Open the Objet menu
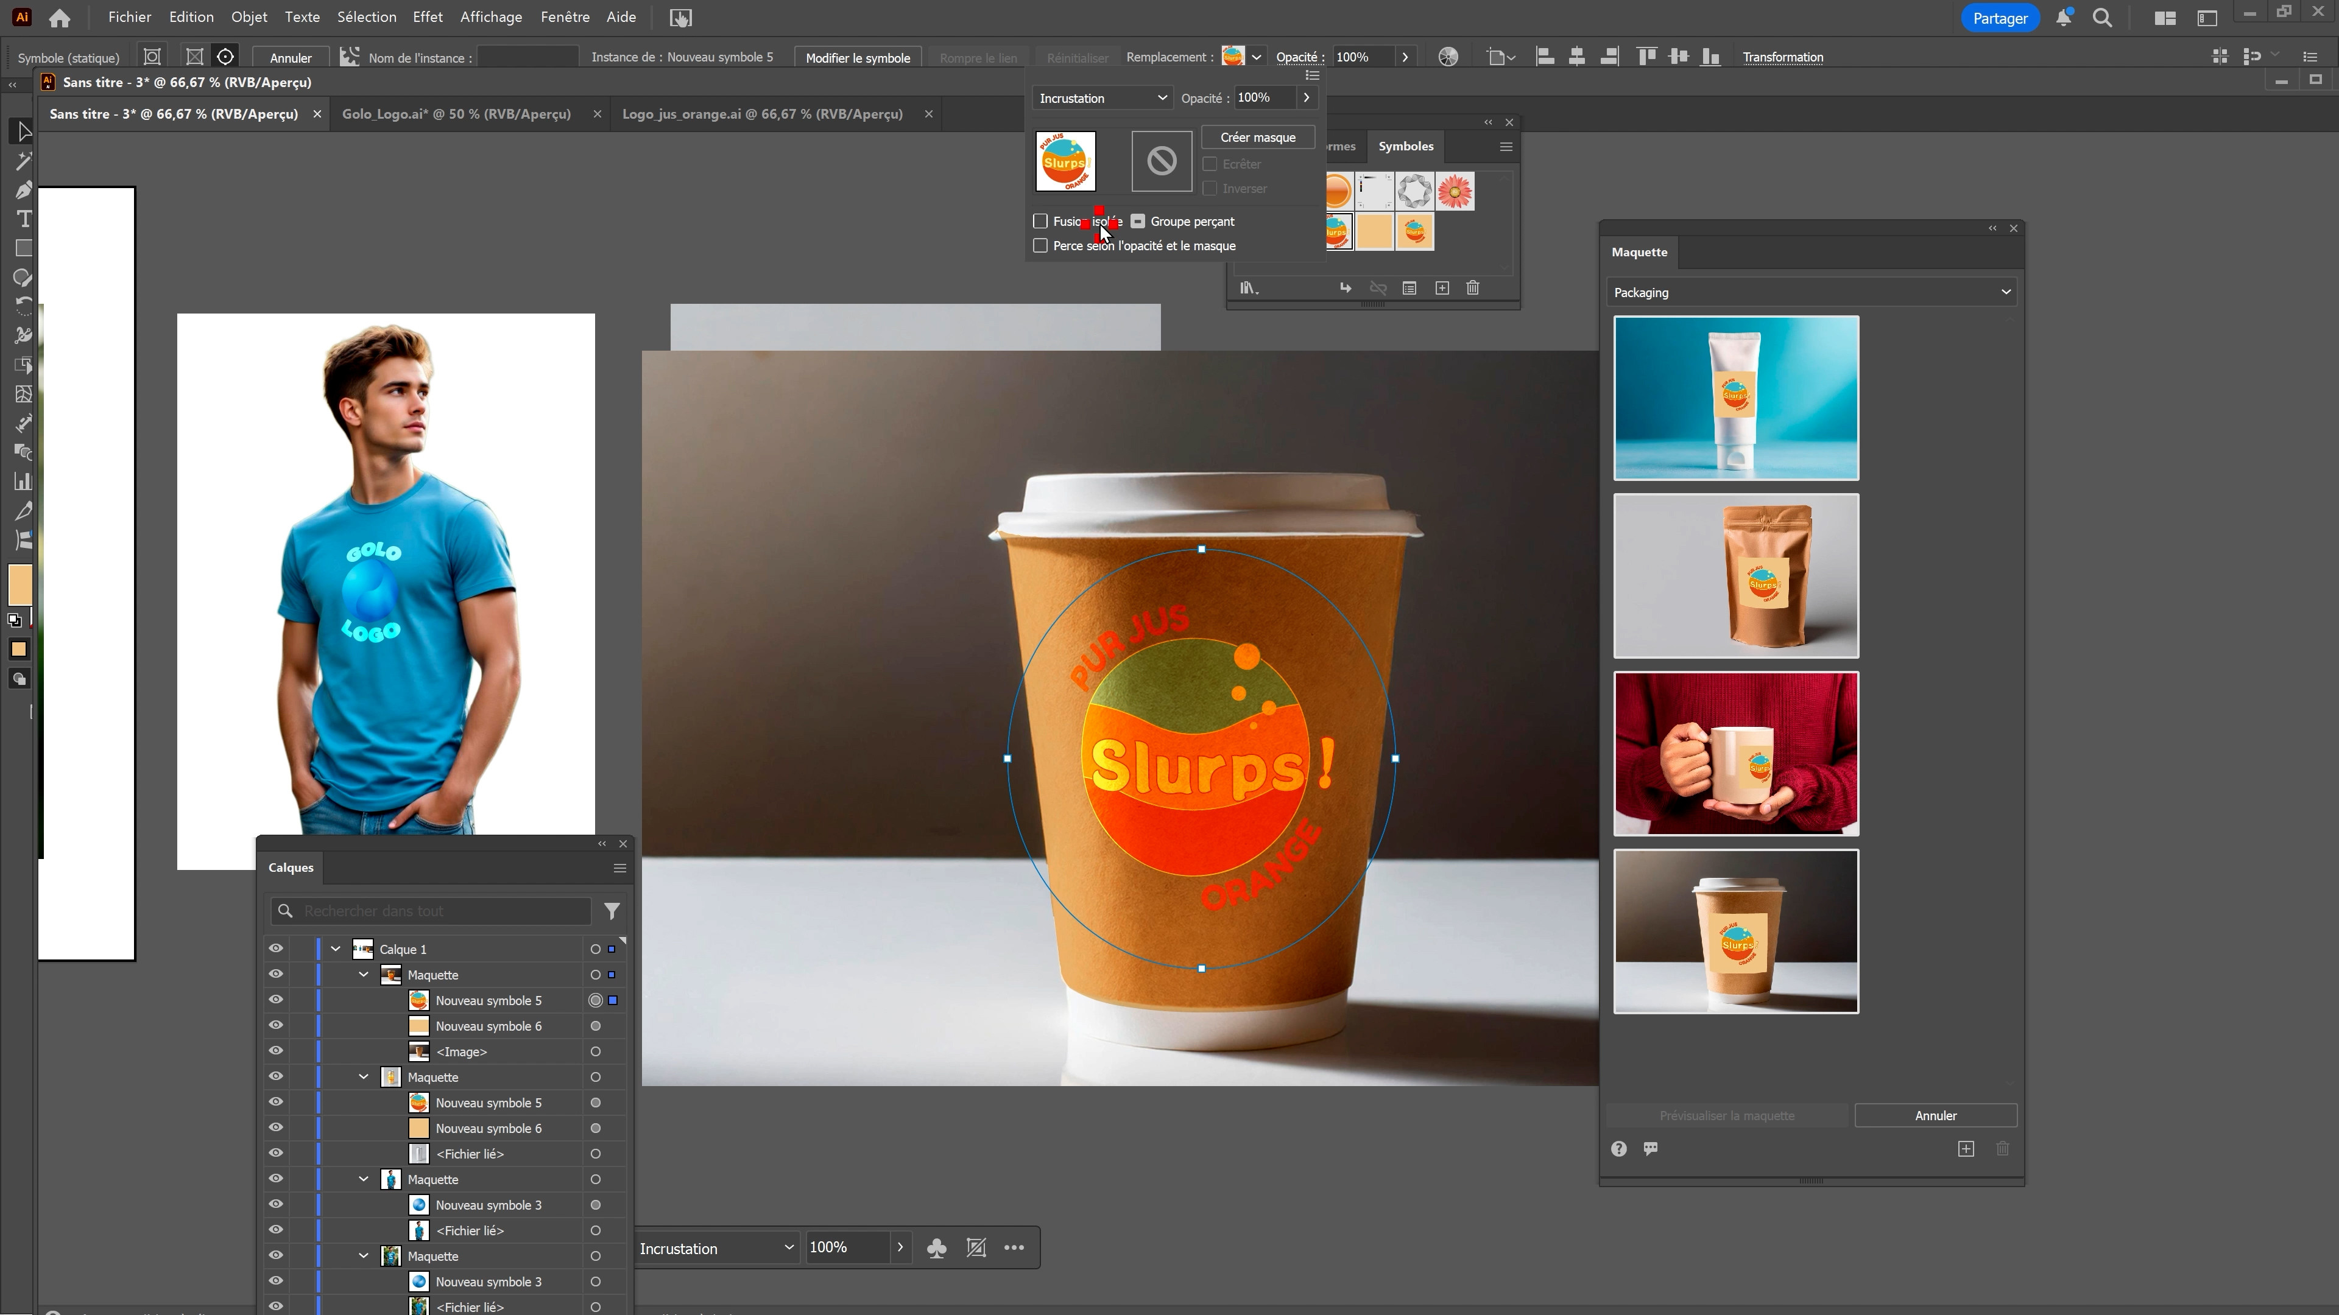Viewport: 2339px width, 1315px height. (249, 17)
